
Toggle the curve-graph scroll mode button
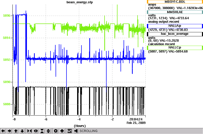[x=70, y=131]
